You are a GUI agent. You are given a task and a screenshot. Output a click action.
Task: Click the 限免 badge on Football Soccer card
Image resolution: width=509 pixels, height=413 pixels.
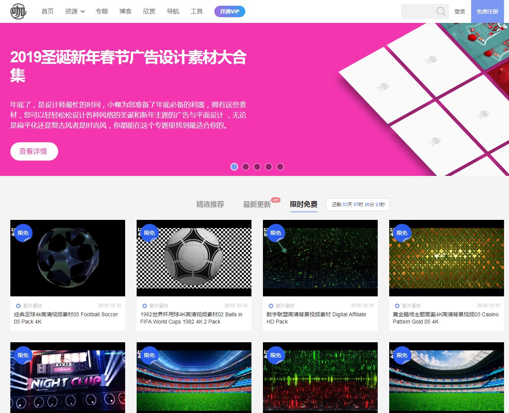[x=23, y=233]
